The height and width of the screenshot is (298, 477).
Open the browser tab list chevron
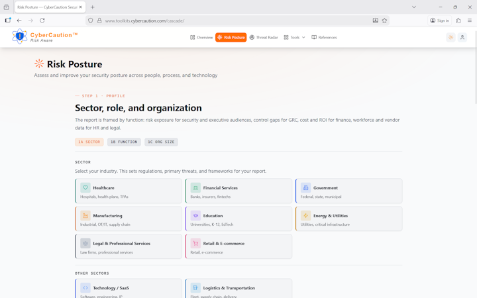point(414,7)
